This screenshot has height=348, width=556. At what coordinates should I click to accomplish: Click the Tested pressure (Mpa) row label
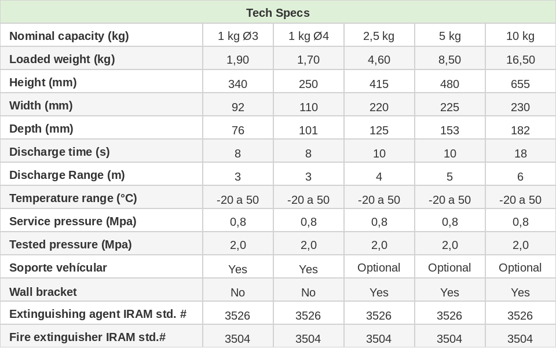coord(71,244)
